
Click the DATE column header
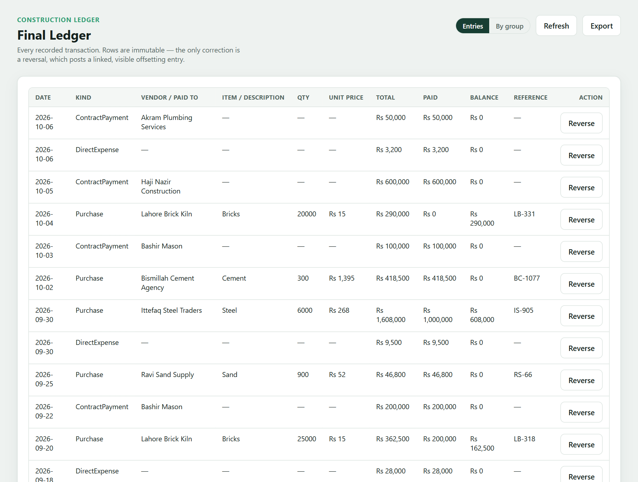pyautogui.click(x=43, y=97)
